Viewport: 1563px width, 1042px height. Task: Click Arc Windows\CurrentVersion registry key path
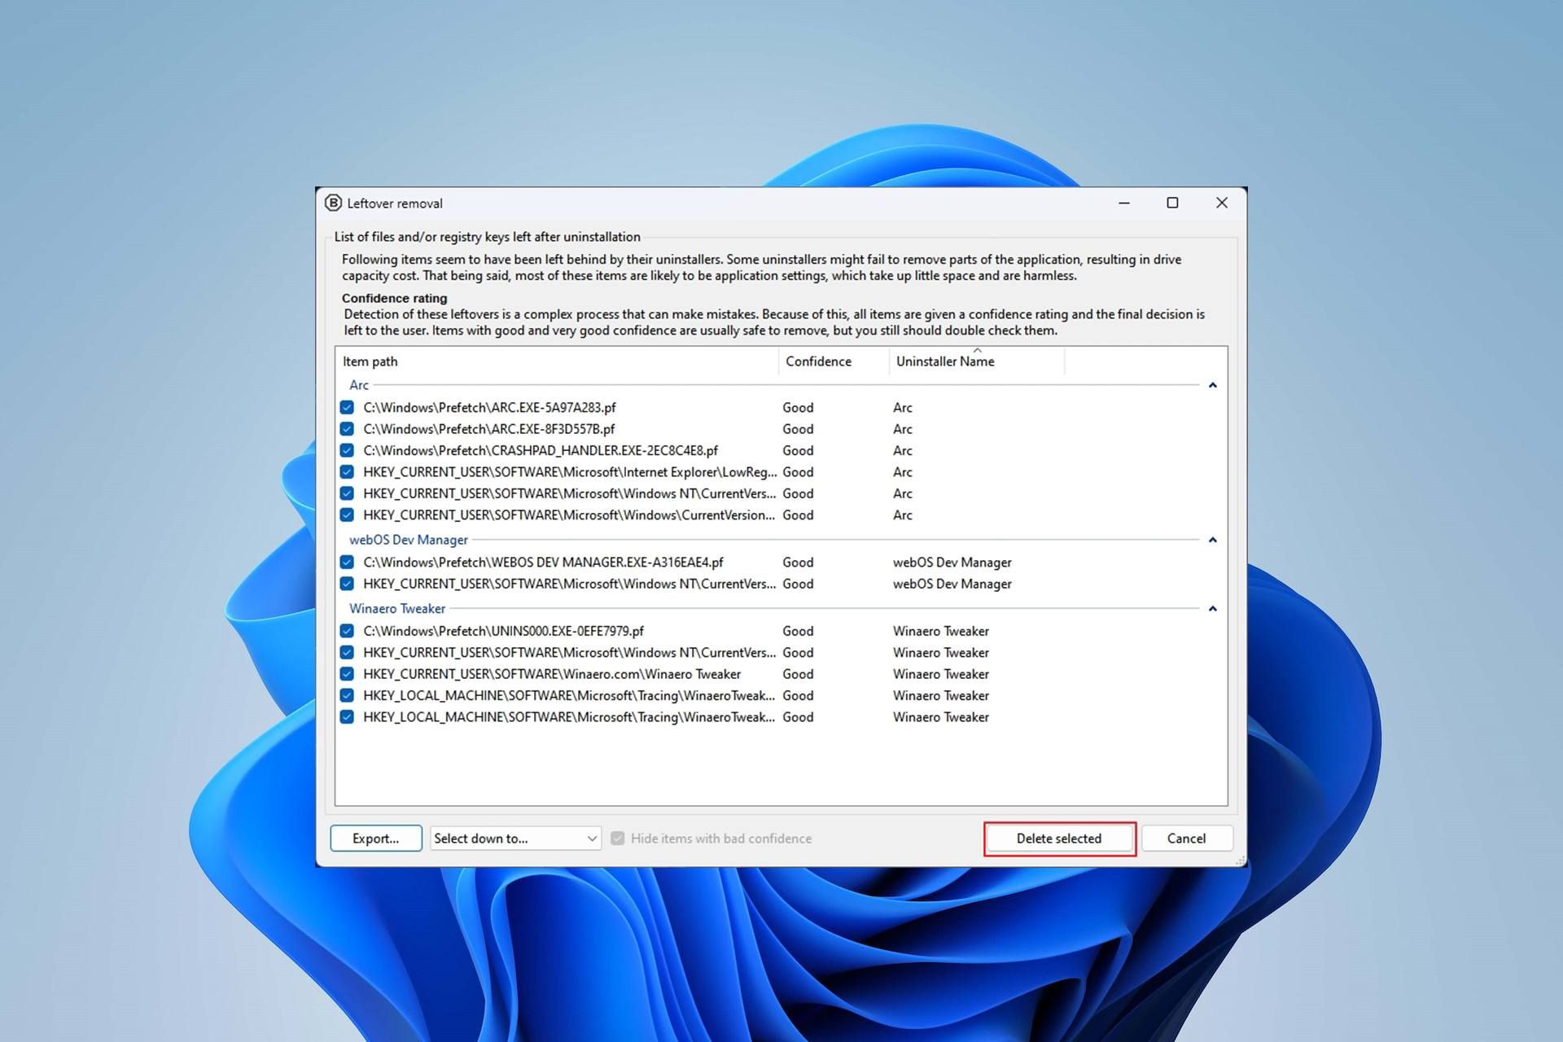coord(569,515)
